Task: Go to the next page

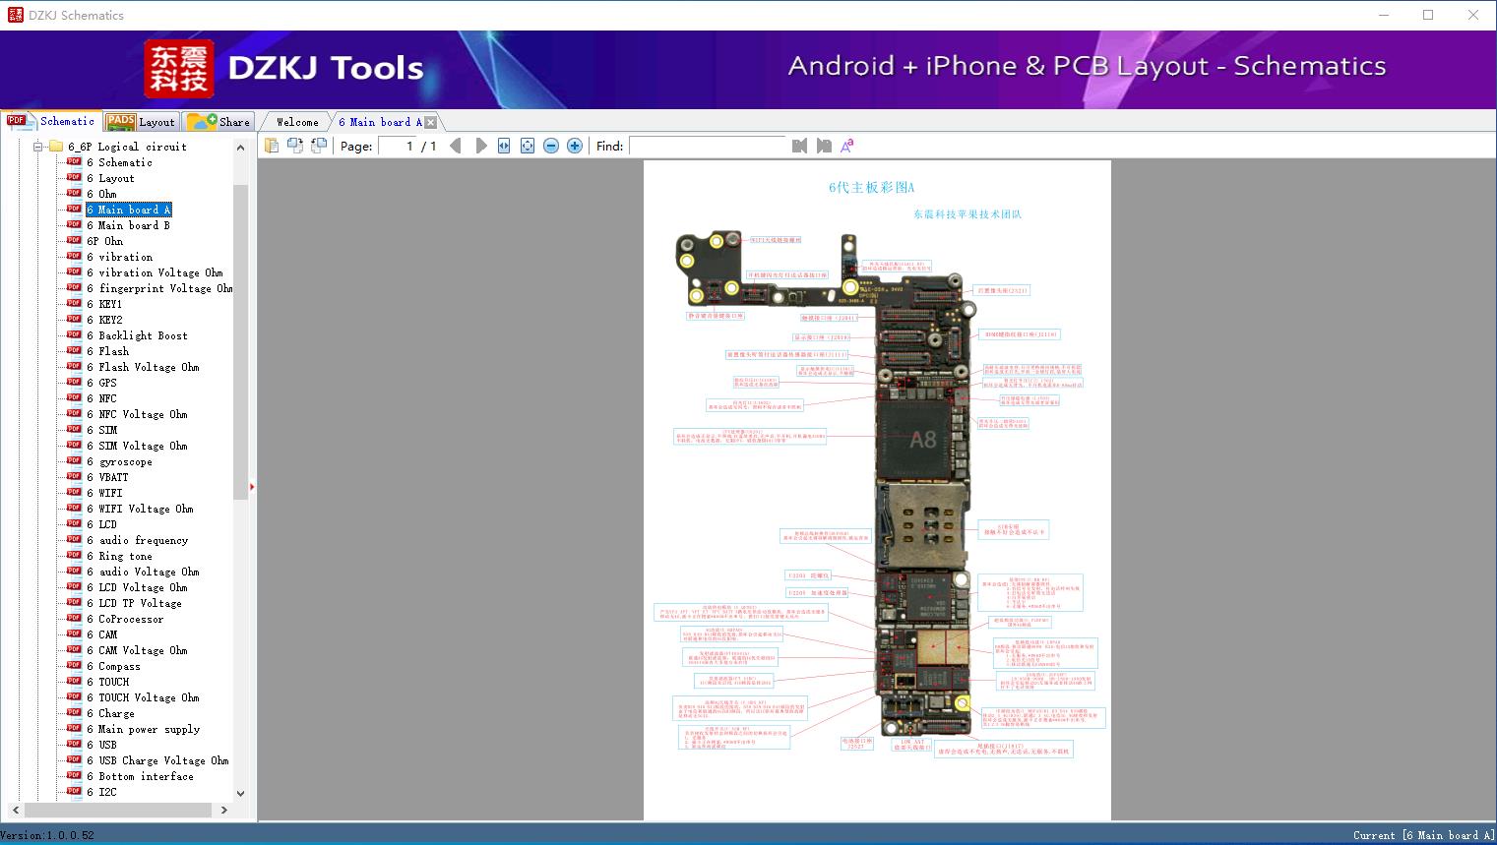Action: pos(480,146)
